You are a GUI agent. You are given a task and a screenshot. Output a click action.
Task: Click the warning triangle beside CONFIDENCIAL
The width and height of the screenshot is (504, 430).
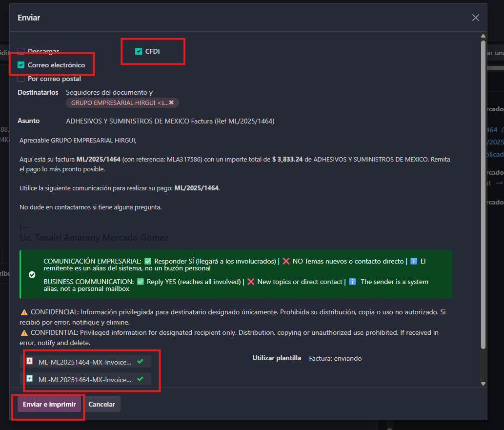click(24, 312)
